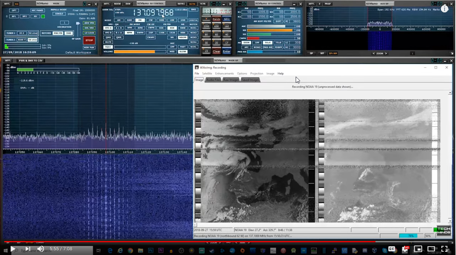Play the video
Viewport: 456px width, 255px height.
[x=13, y=249]
